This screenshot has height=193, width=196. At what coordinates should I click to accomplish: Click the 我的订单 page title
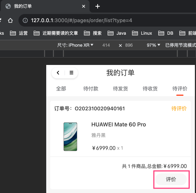coord(121,73)
